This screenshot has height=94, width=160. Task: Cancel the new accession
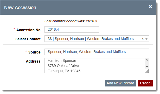146,83
